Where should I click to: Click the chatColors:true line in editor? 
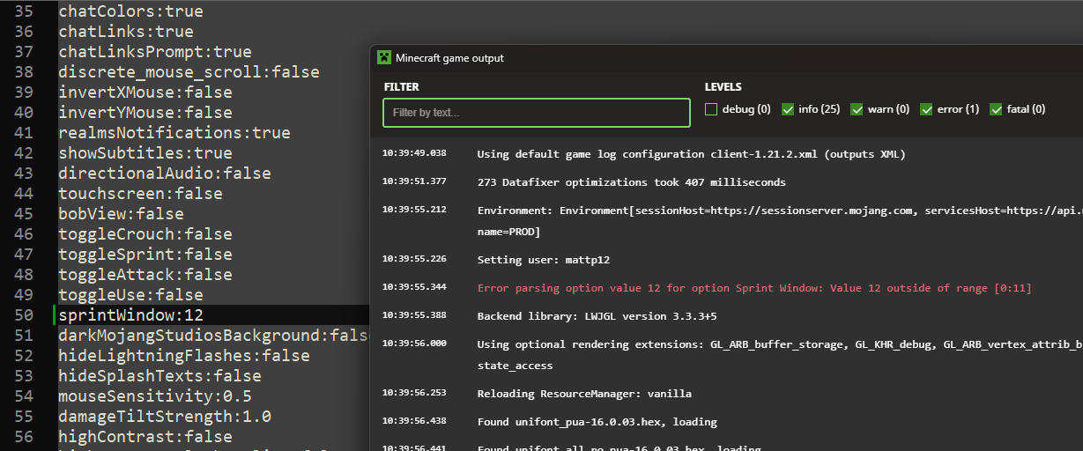[131, 11]
